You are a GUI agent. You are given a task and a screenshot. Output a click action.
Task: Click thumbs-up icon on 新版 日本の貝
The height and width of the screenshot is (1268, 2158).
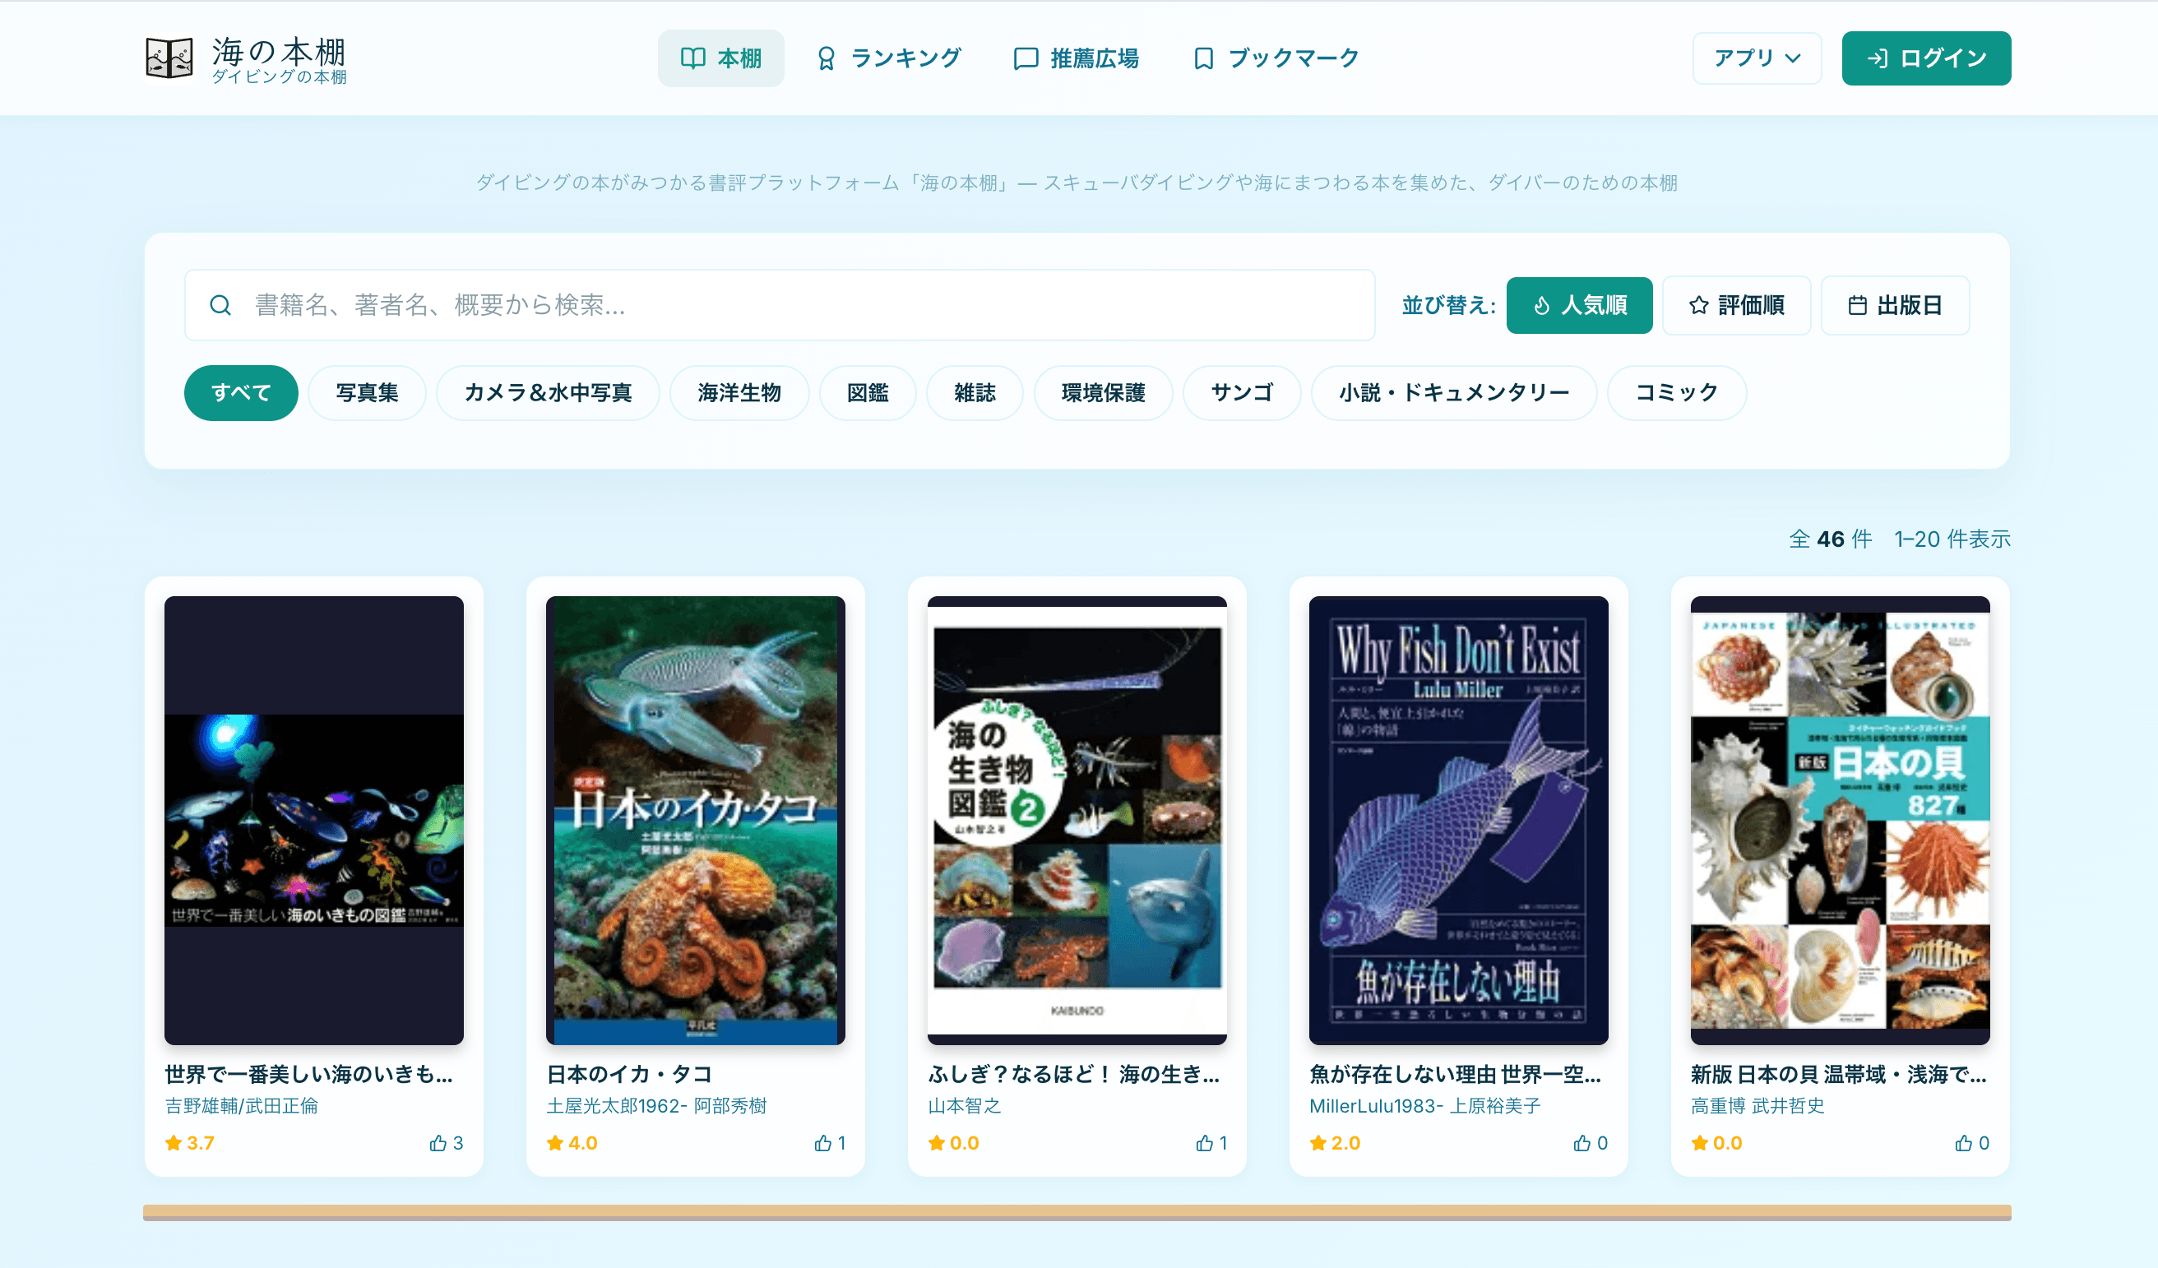pos(1964,1143)
